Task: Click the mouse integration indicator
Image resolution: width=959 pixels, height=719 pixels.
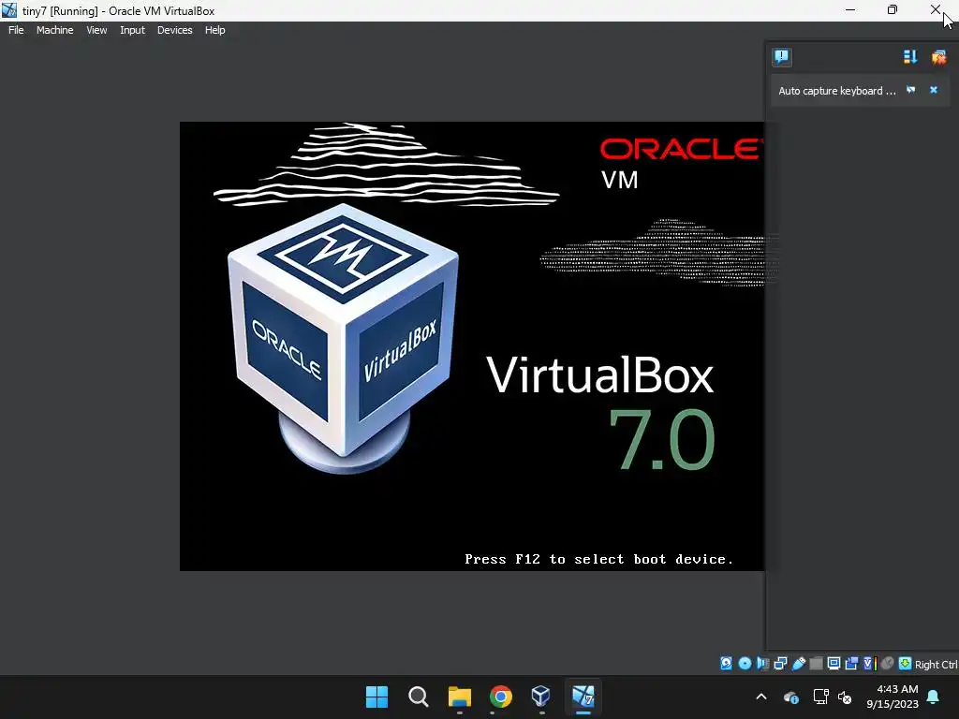Action: click(x=888, y=664)
